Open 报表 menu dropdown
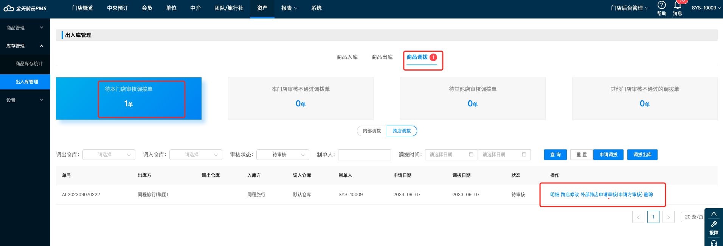Screen dimensions: 723x246 click(x=289, y=8)
